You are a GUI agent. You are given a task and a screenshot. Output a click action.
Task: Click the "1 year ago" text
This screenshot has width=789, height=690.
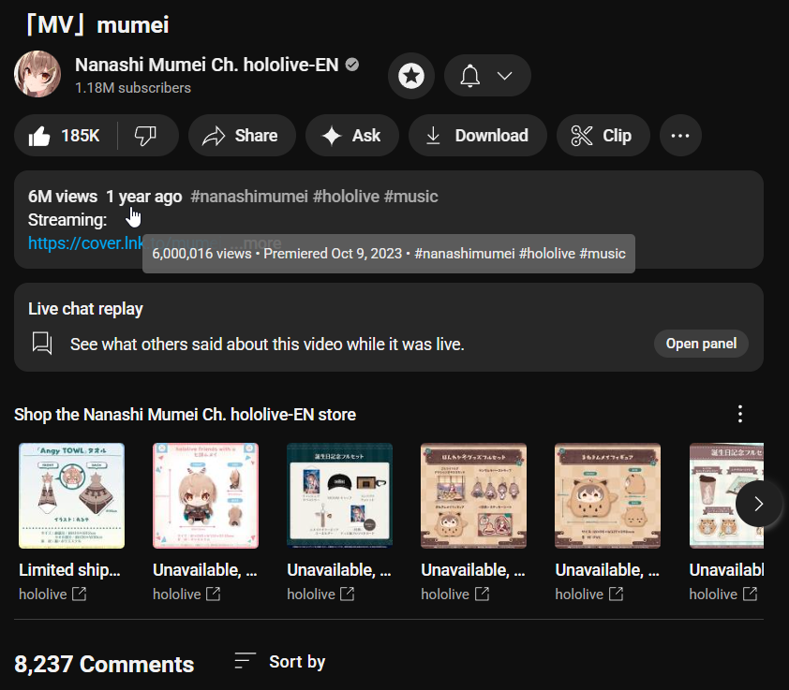(x=144, y=196)
